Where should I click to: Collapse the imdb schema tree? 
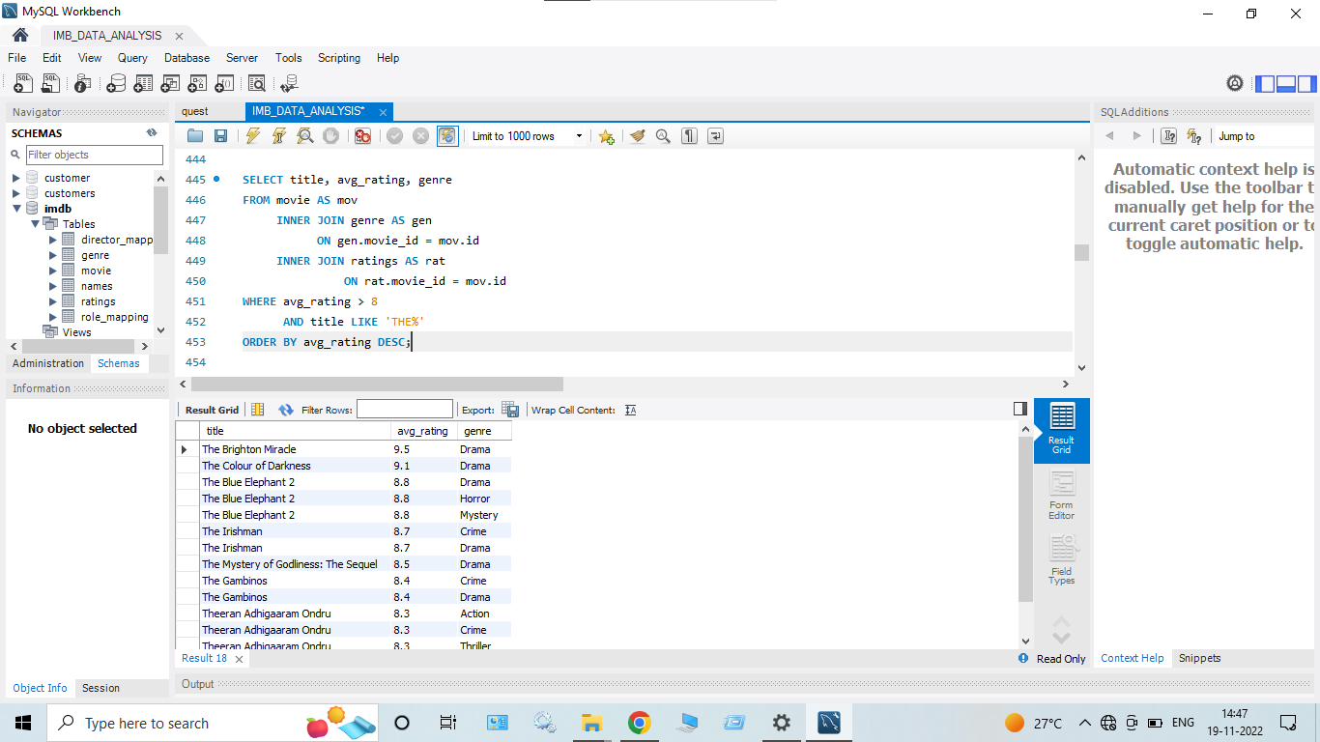coord(17,208)
